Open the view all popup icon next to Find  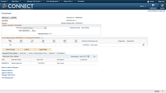point(85,56)
